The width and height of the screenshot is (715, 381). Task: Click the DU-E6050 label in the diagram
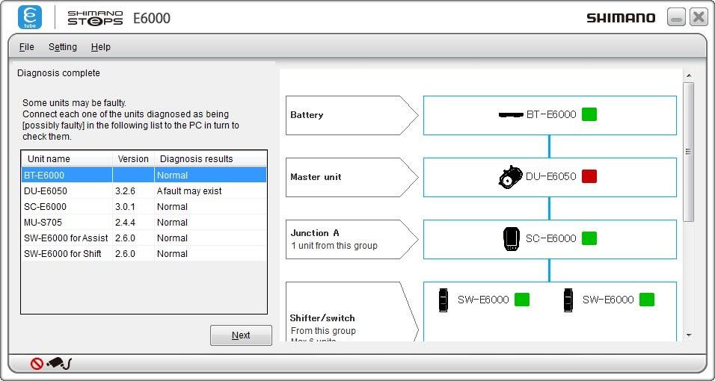[551, 176]
